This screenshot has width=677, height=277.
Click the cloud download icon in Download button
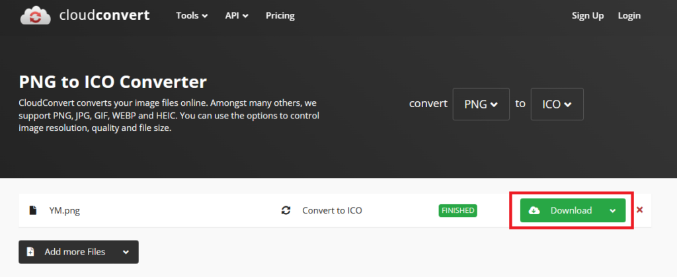(535, 211)
